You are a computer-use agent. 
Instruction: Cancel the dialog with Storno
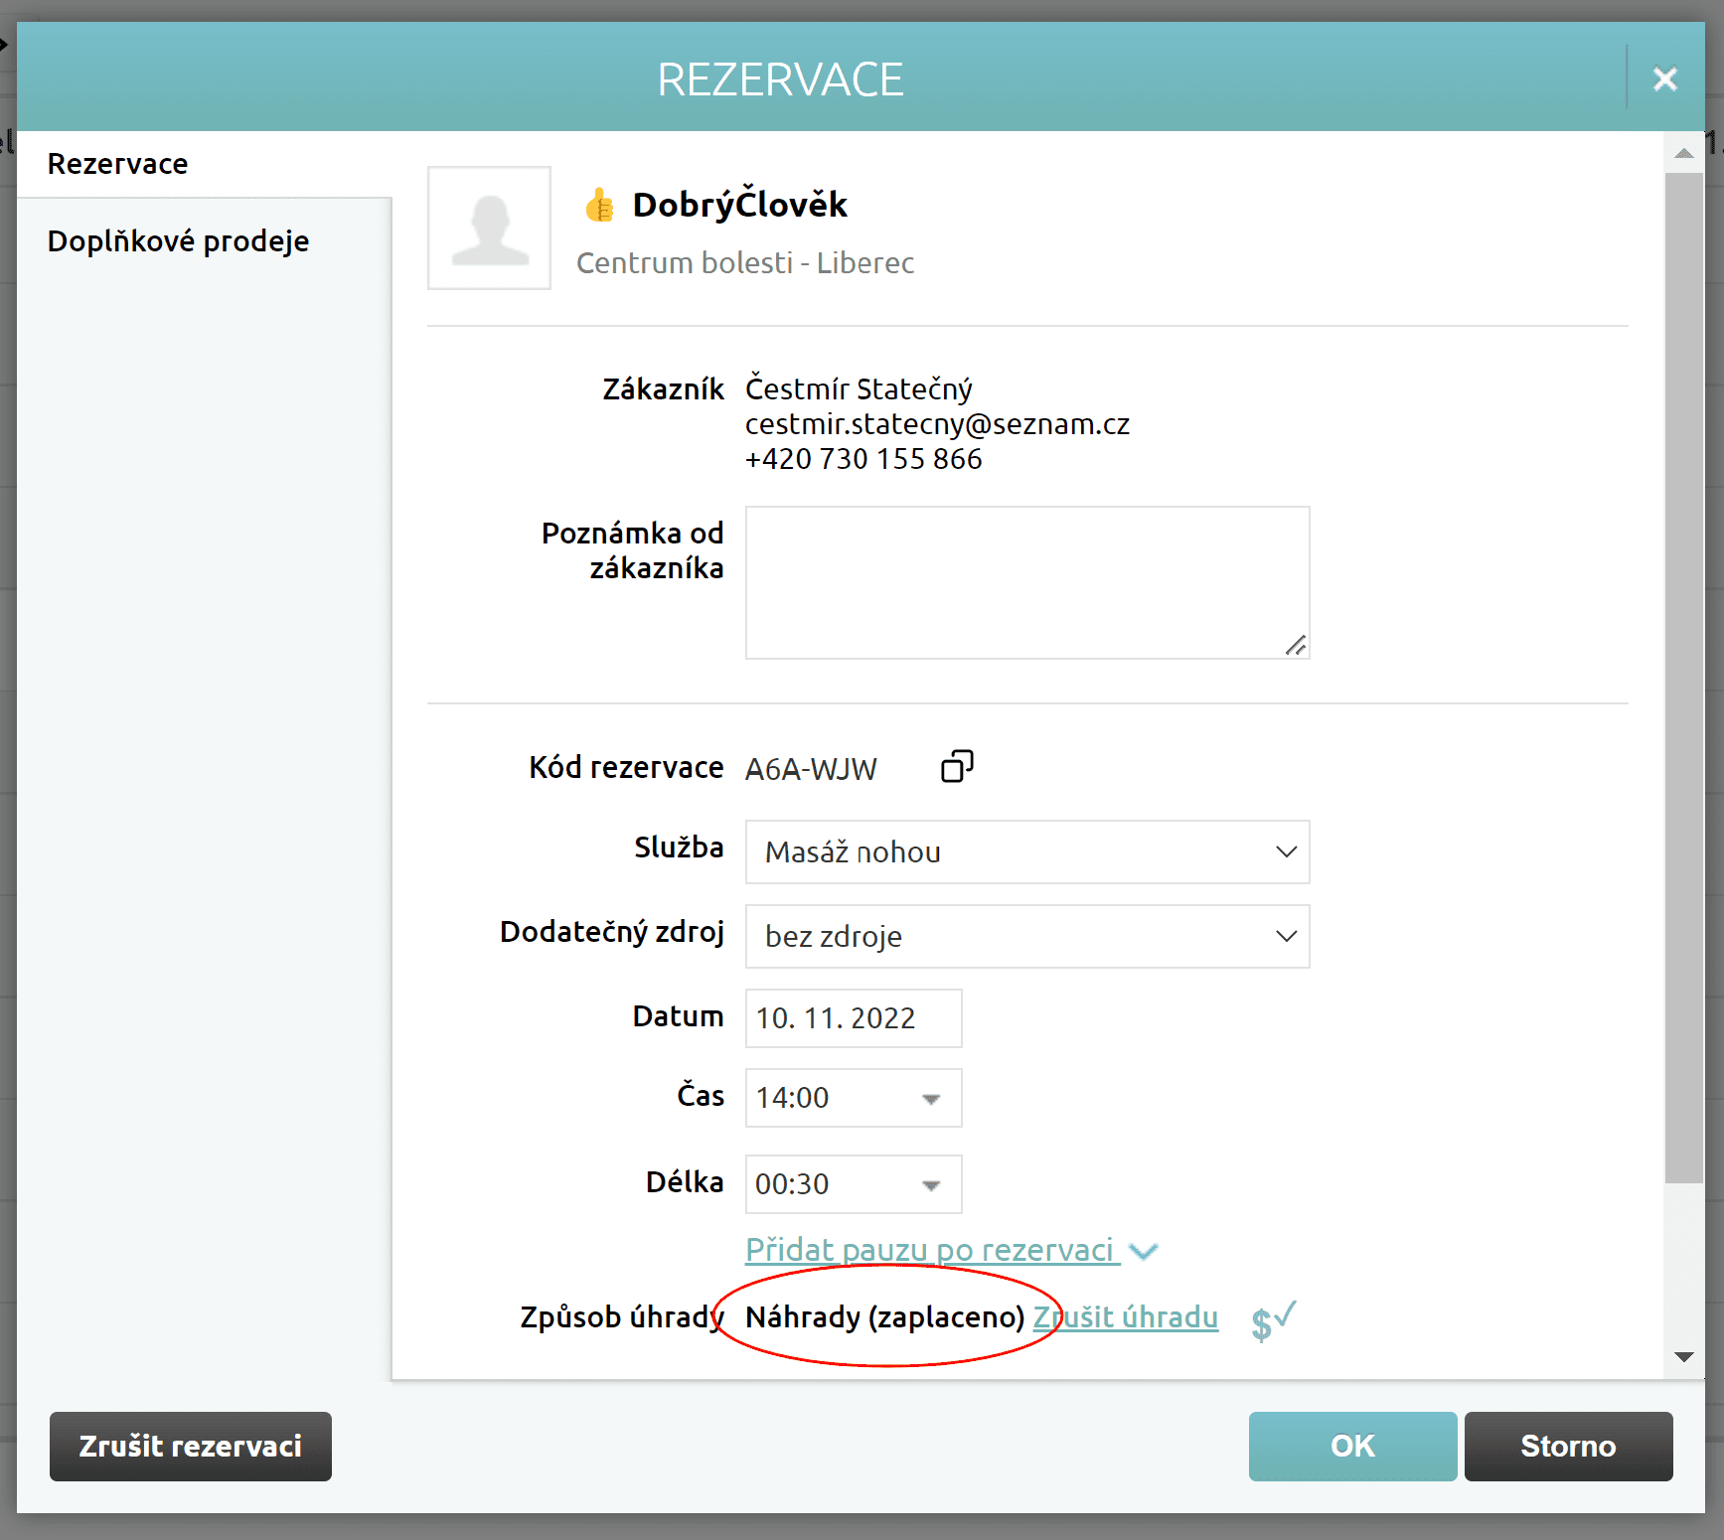1568,1447
